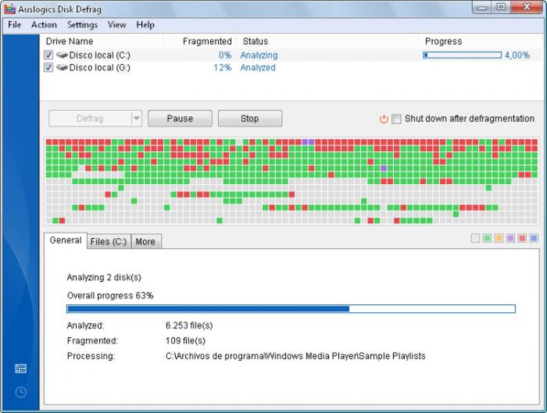Image resolution: width=547 pixels, height=413 pixels.
Task: Click the blue legend swatch
Action: click(534, 238)
